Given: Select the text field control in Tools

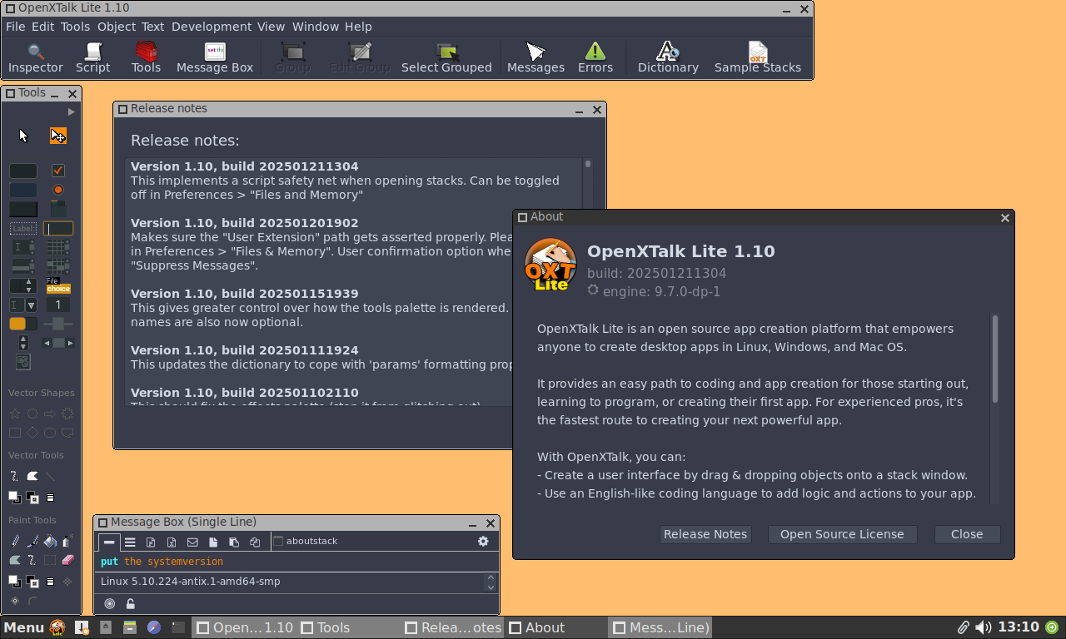Looking at the screenshot, I should [58, 228].
